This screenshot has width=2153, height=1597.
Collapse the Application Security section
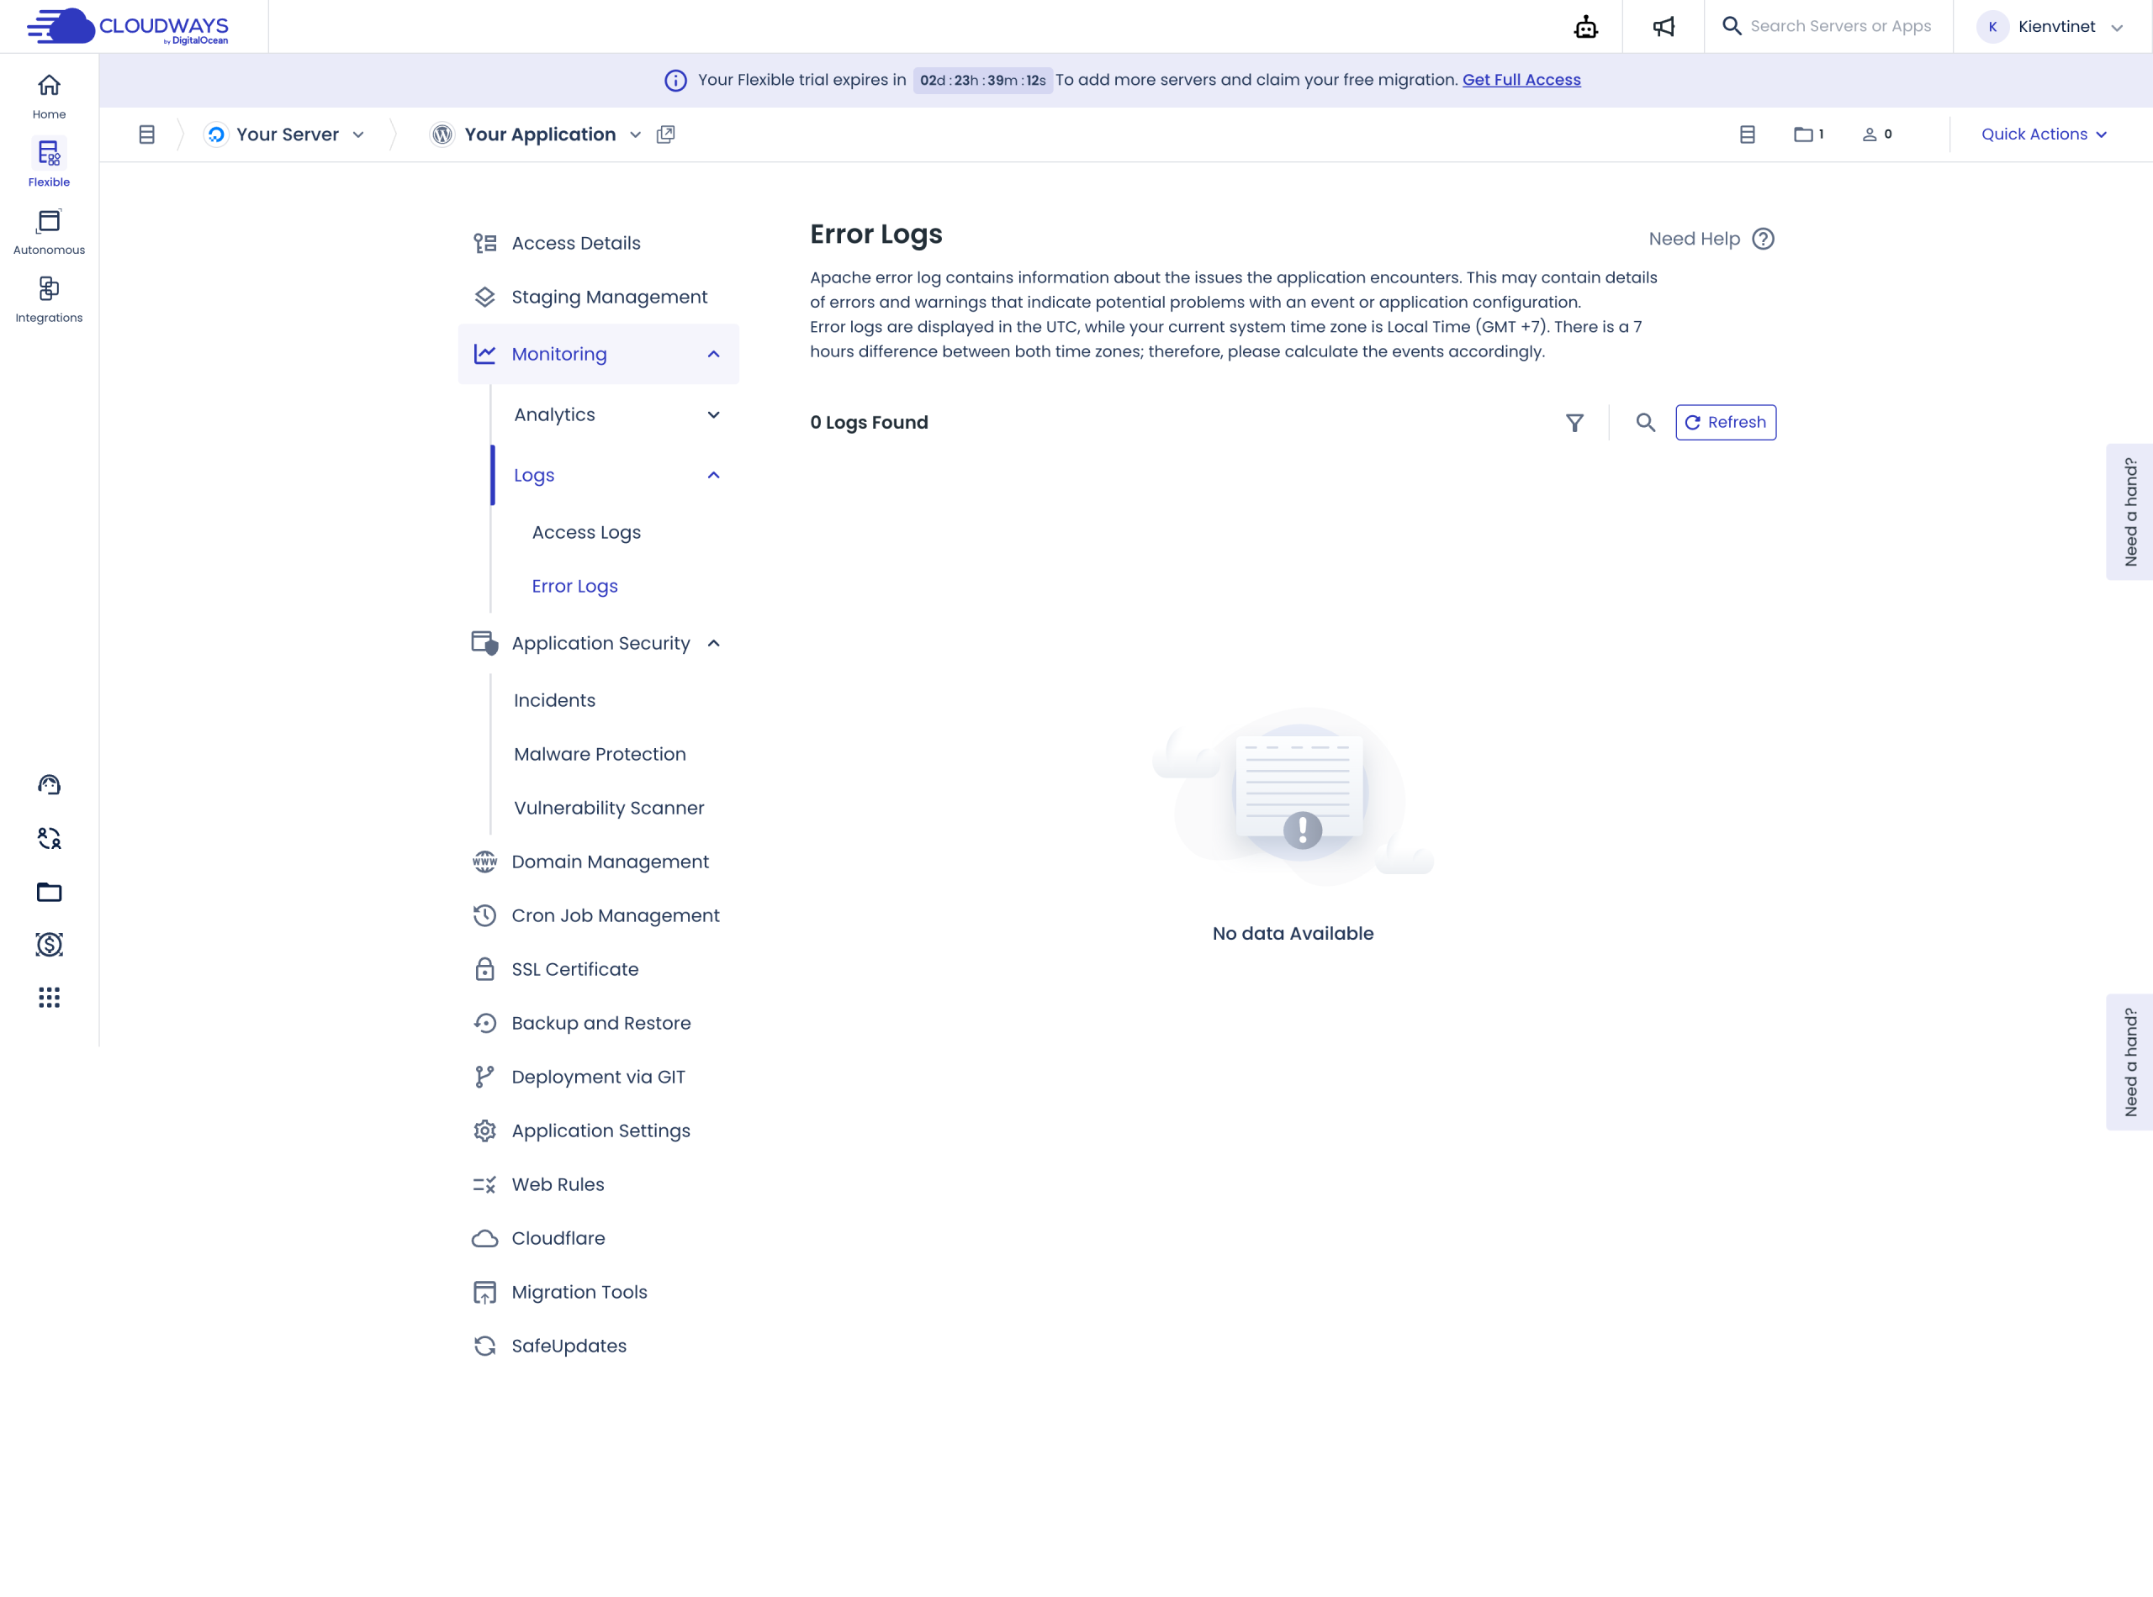714,644
